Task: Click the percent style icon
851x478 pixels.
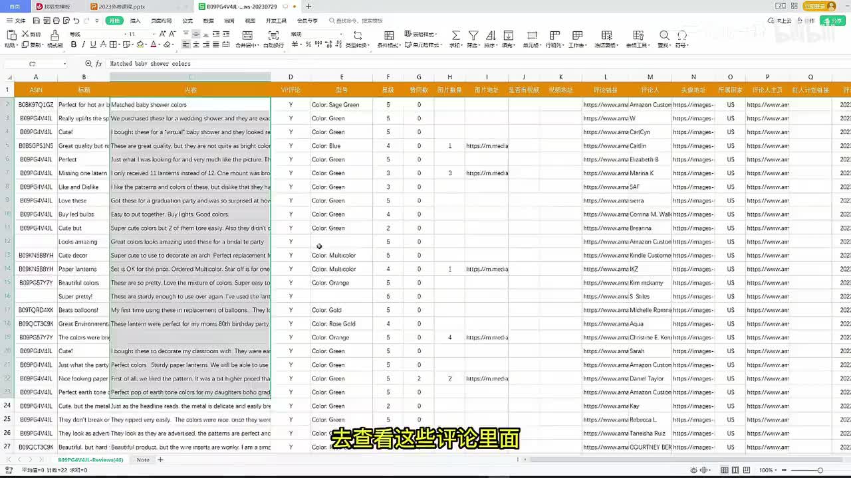Action: pyautogui.click(x=308, y=44)
